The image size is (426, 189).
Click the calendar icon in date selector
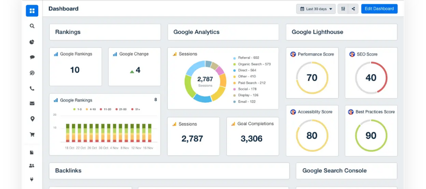click(302, 9)
